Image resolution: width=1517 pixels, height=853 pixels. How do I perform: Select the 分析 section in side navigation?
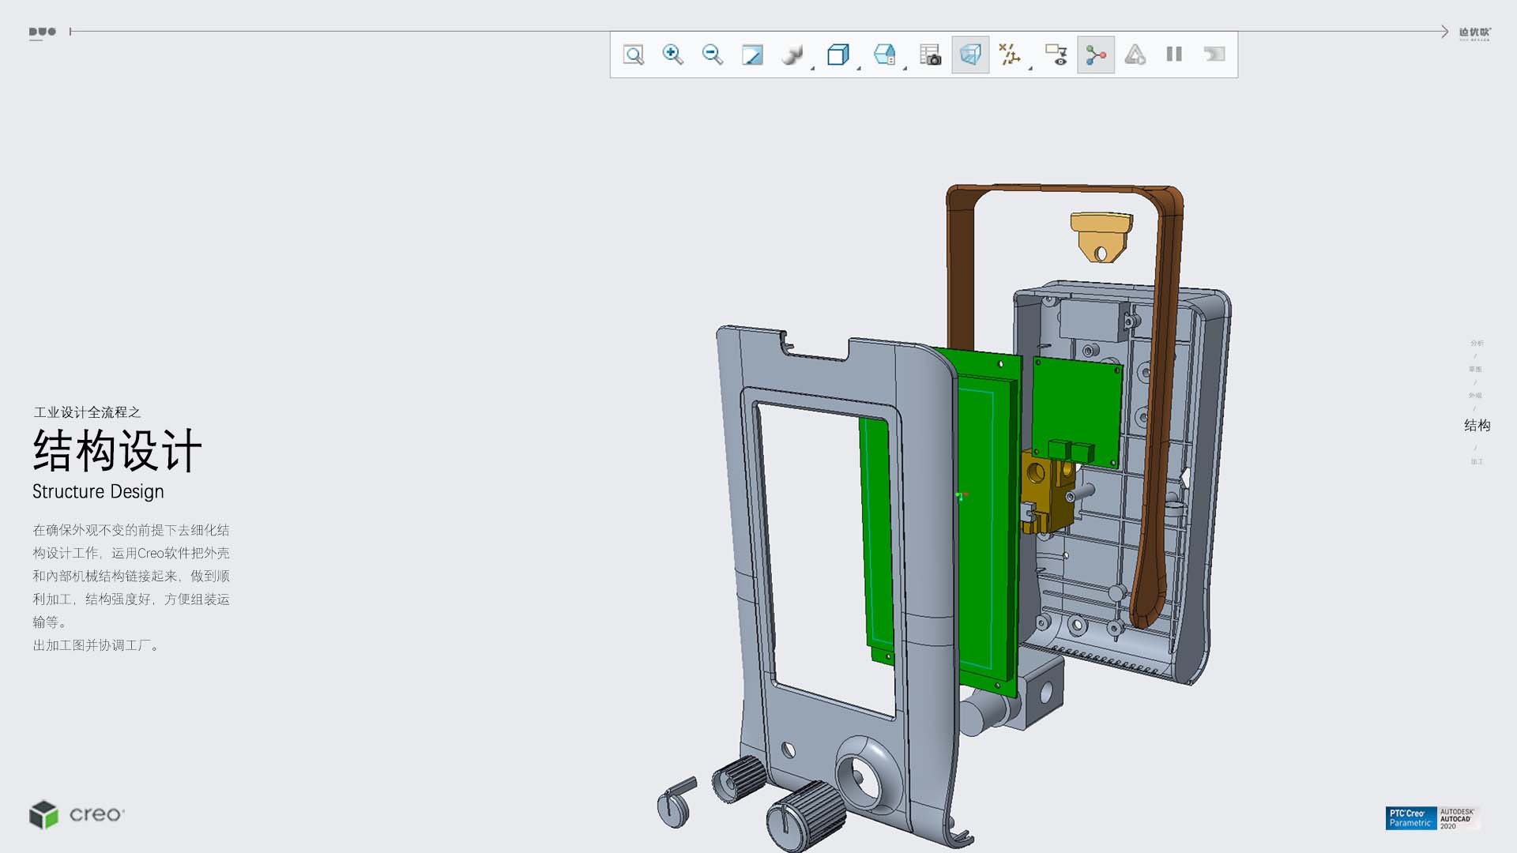(1477, 344)
